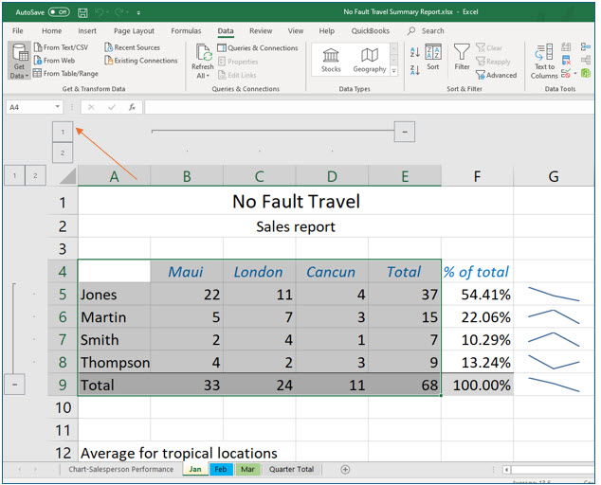Click column outline level 1 button
Screen dimensions: 601x485
click(x=63, y=133)
